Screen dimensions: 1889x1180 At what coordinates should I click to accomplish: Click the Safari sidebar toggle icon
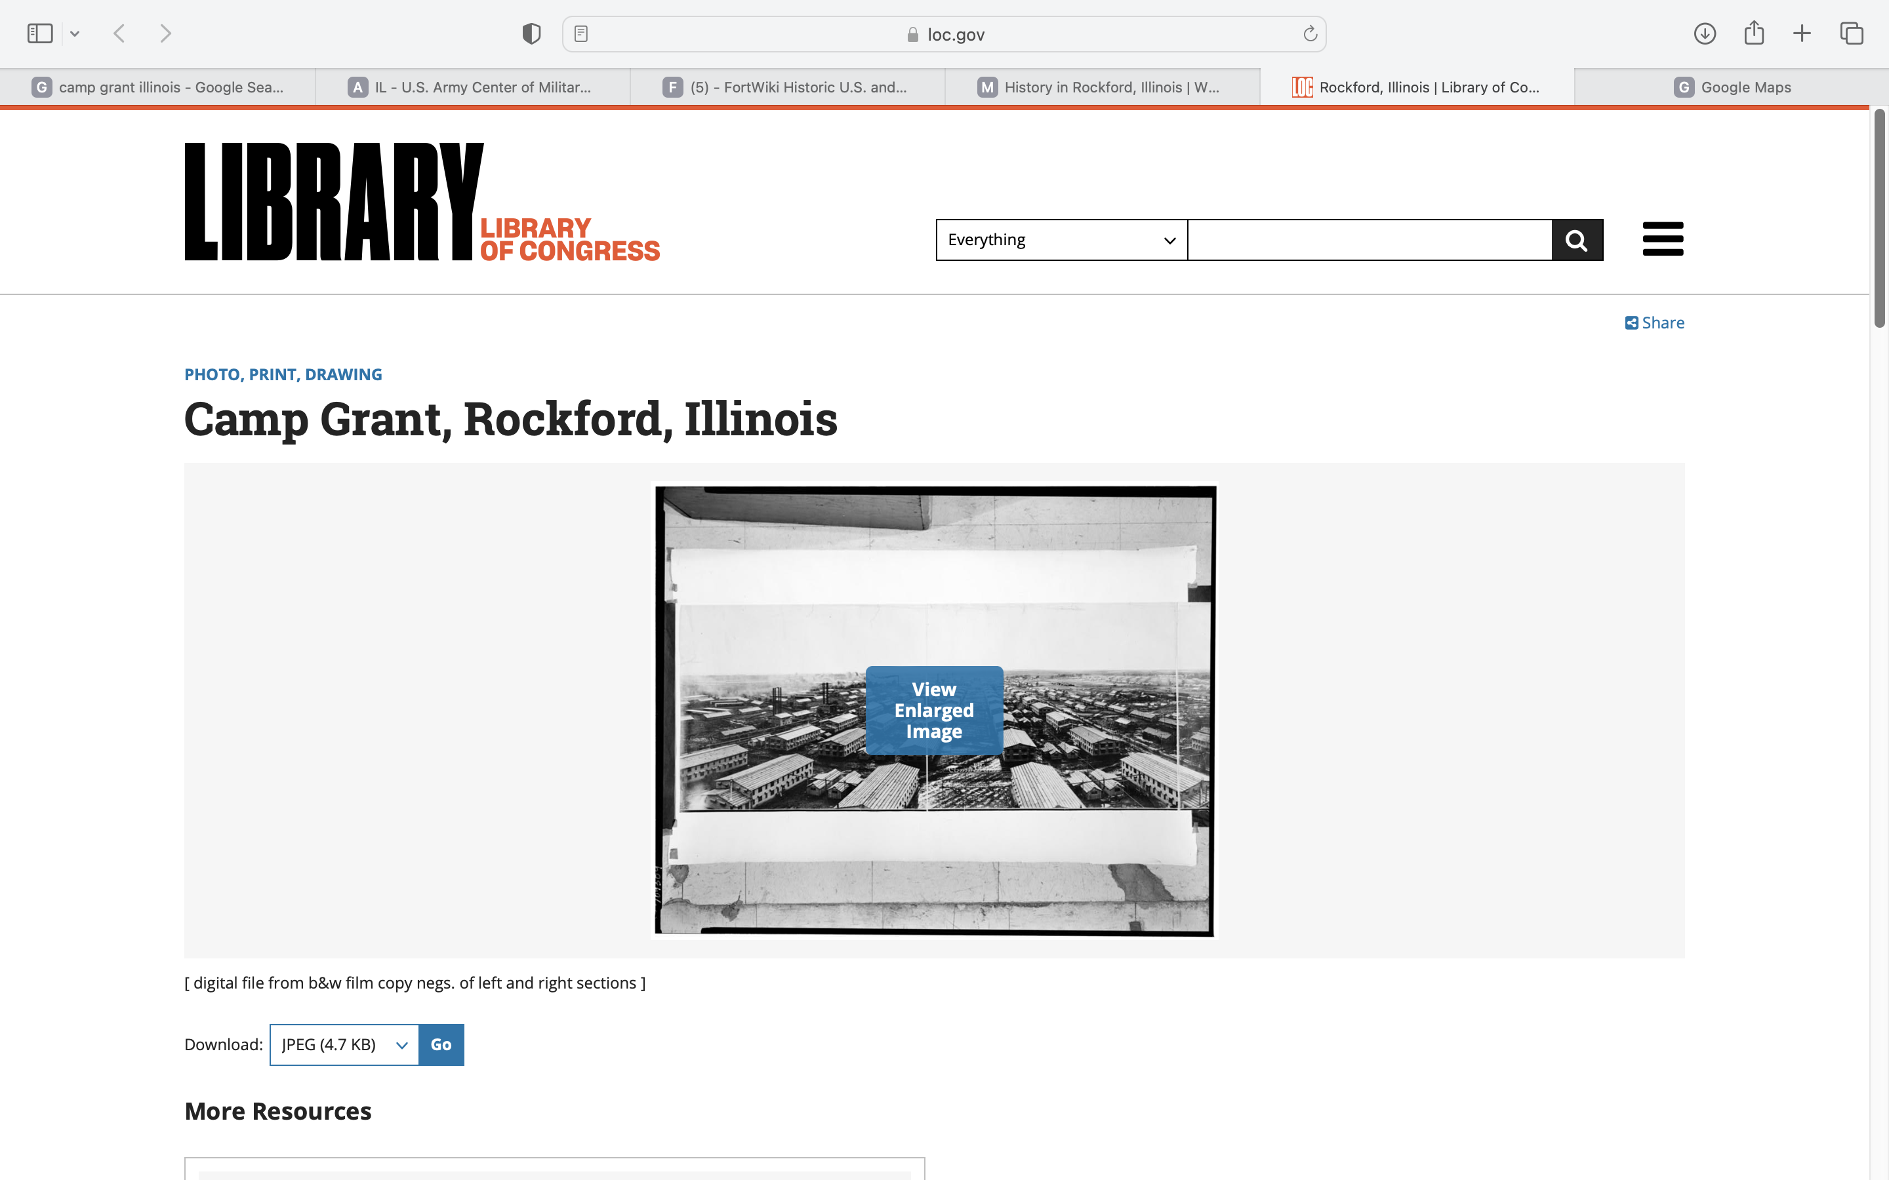pos(40,33)
